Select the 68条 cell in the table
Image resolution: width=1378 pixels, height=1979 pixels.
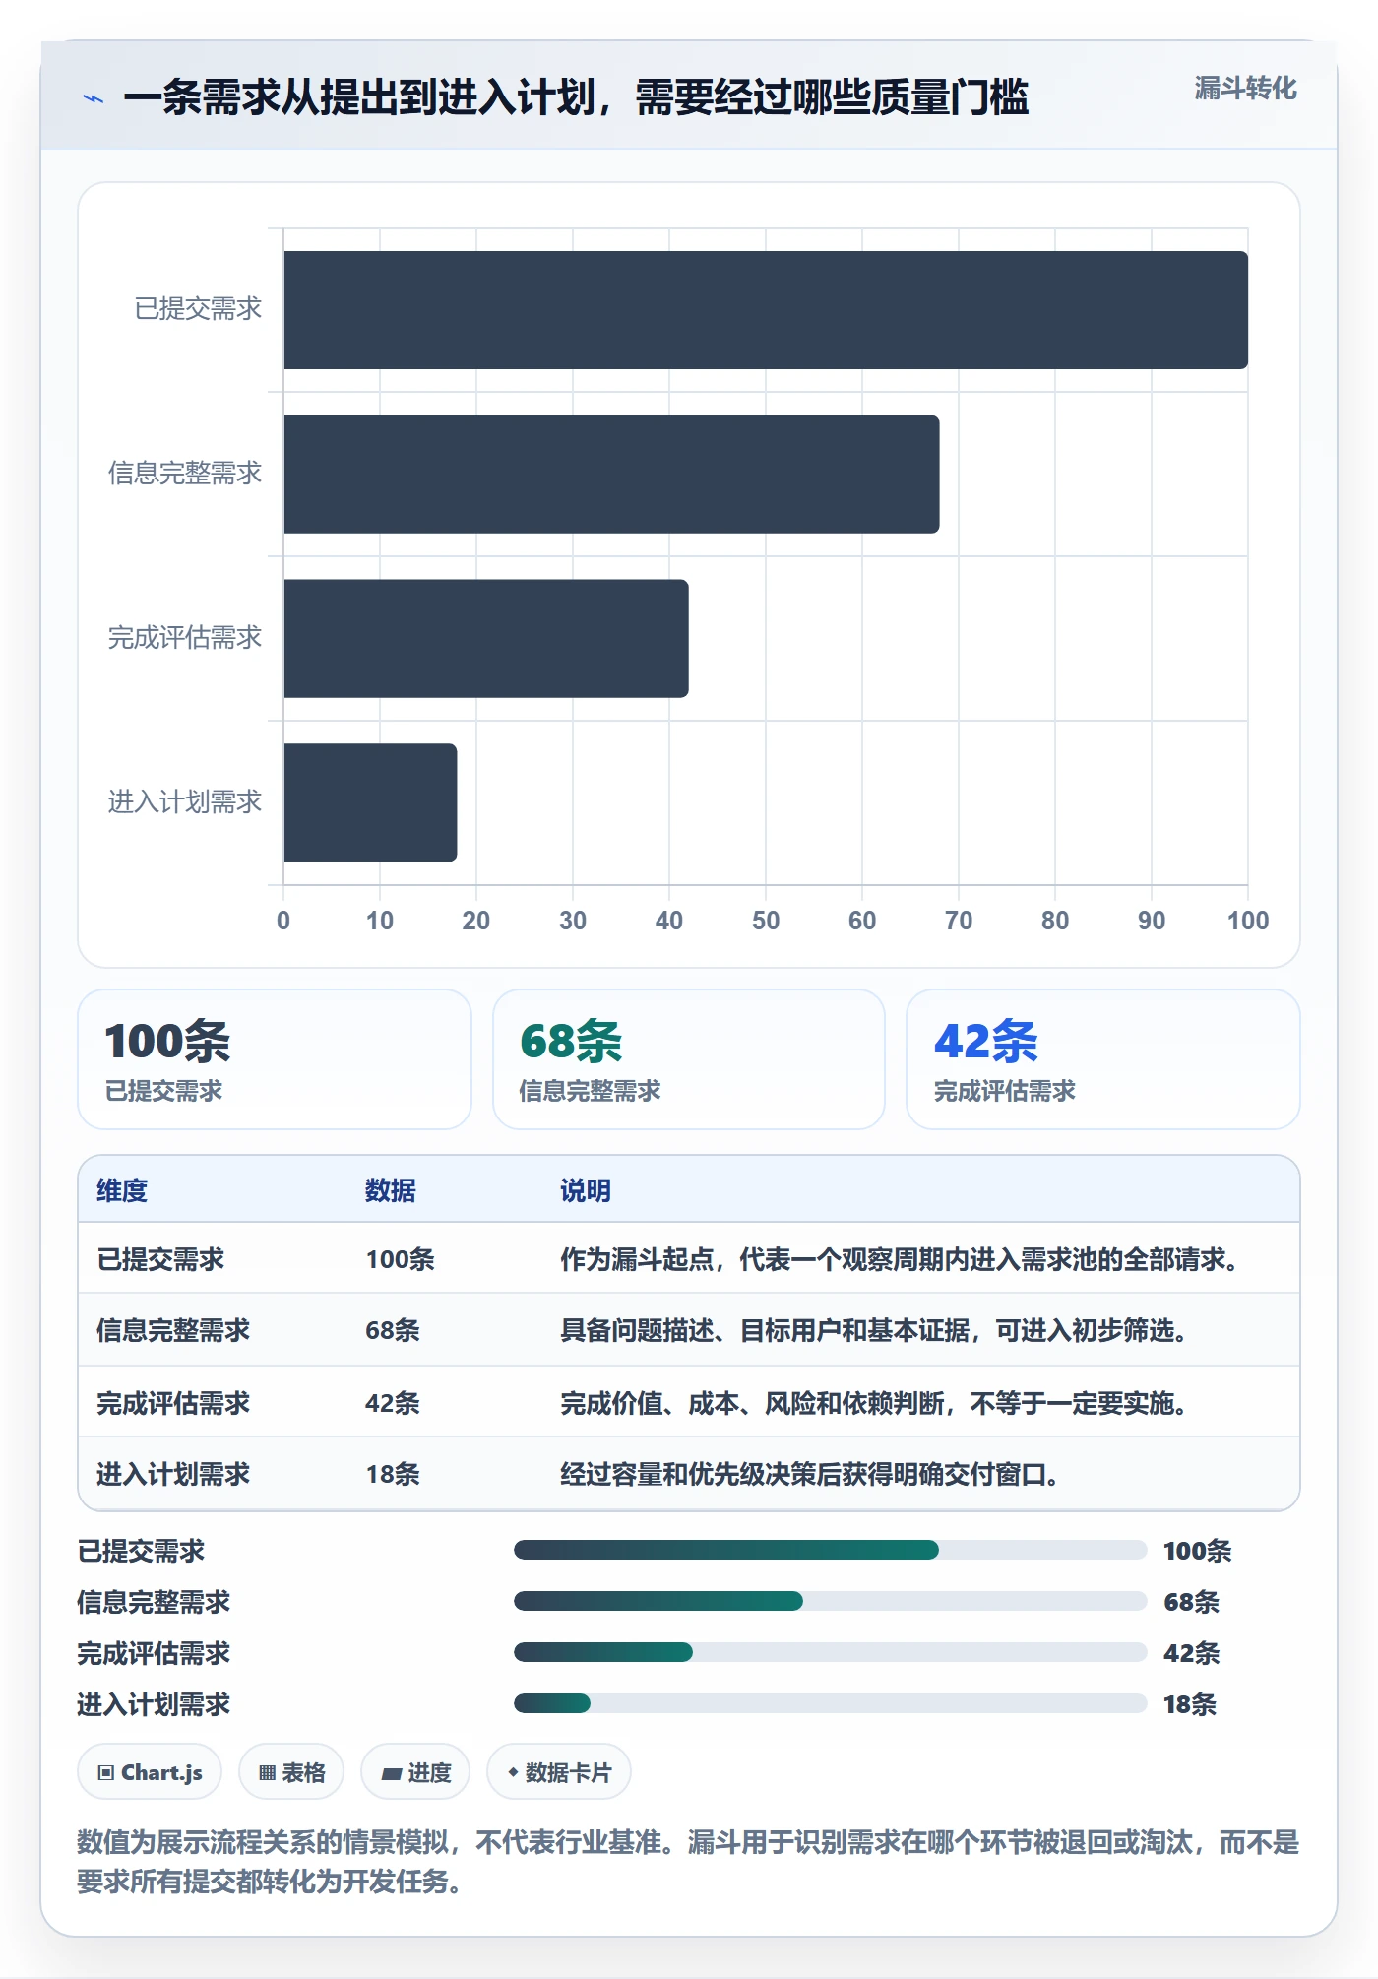(x=393, y=1330)
